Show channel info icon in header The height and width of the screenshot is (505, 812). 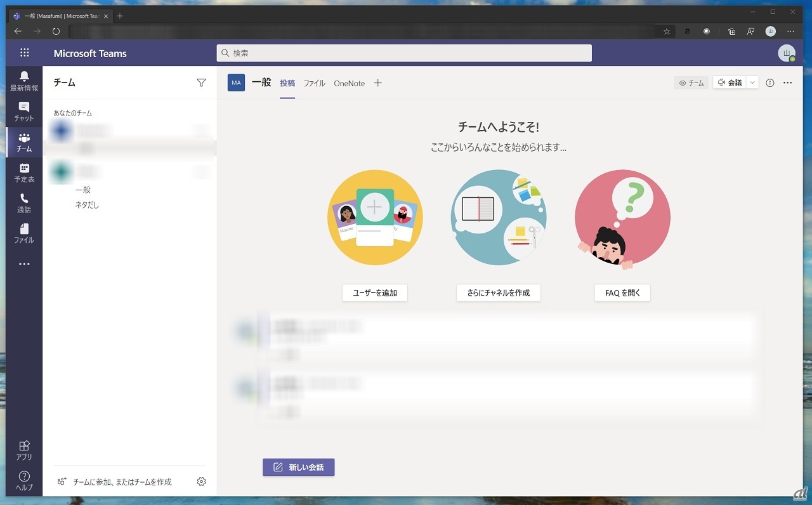770,82
